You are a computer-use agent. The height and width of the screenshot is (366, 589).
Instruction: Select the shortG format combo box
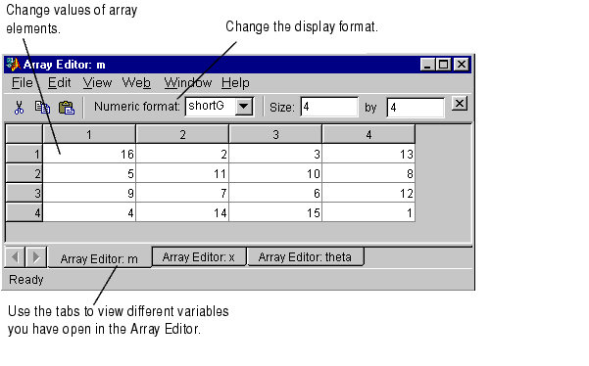tap(220, 106)
